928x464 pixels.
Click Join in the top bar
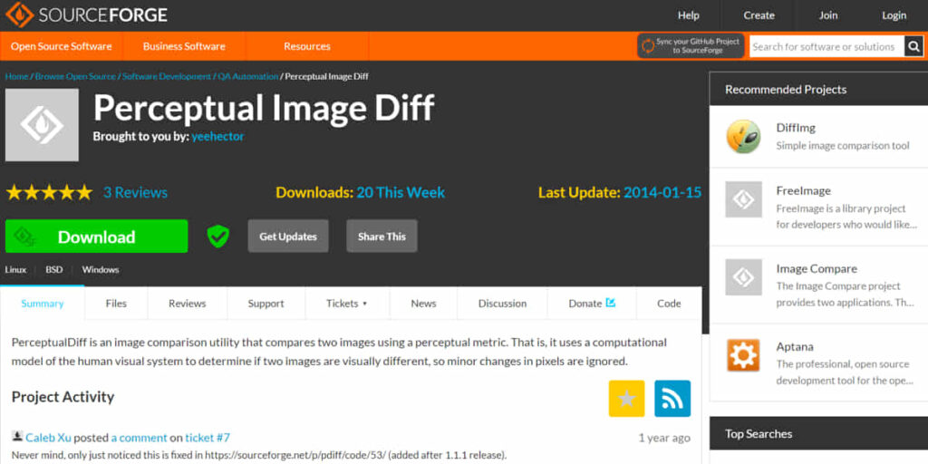point(828,15)
